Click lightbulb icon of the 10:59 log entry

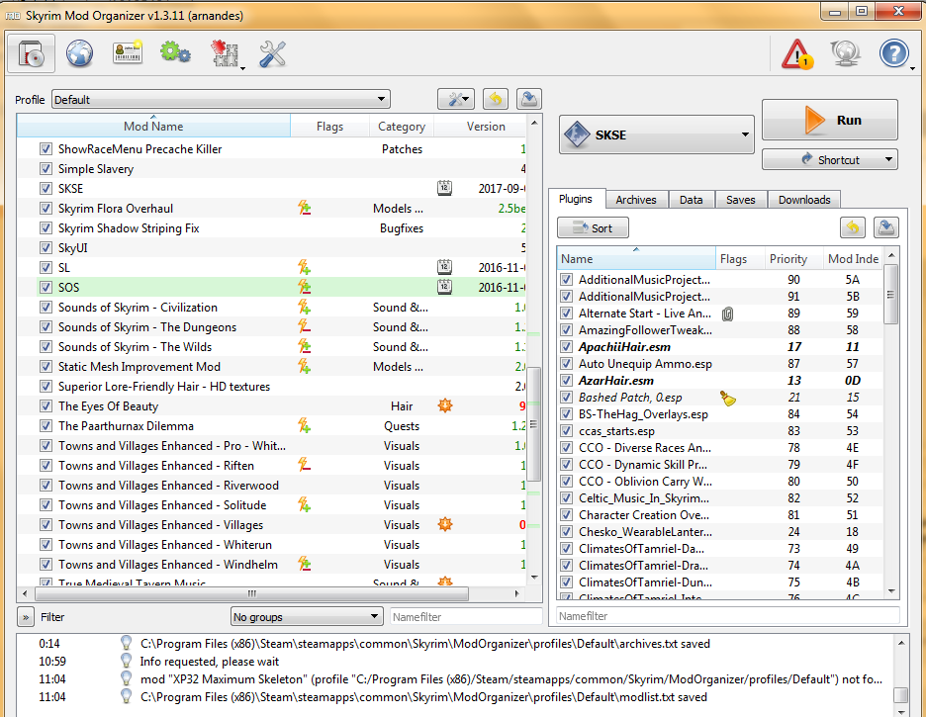click(x=126, y=661)
